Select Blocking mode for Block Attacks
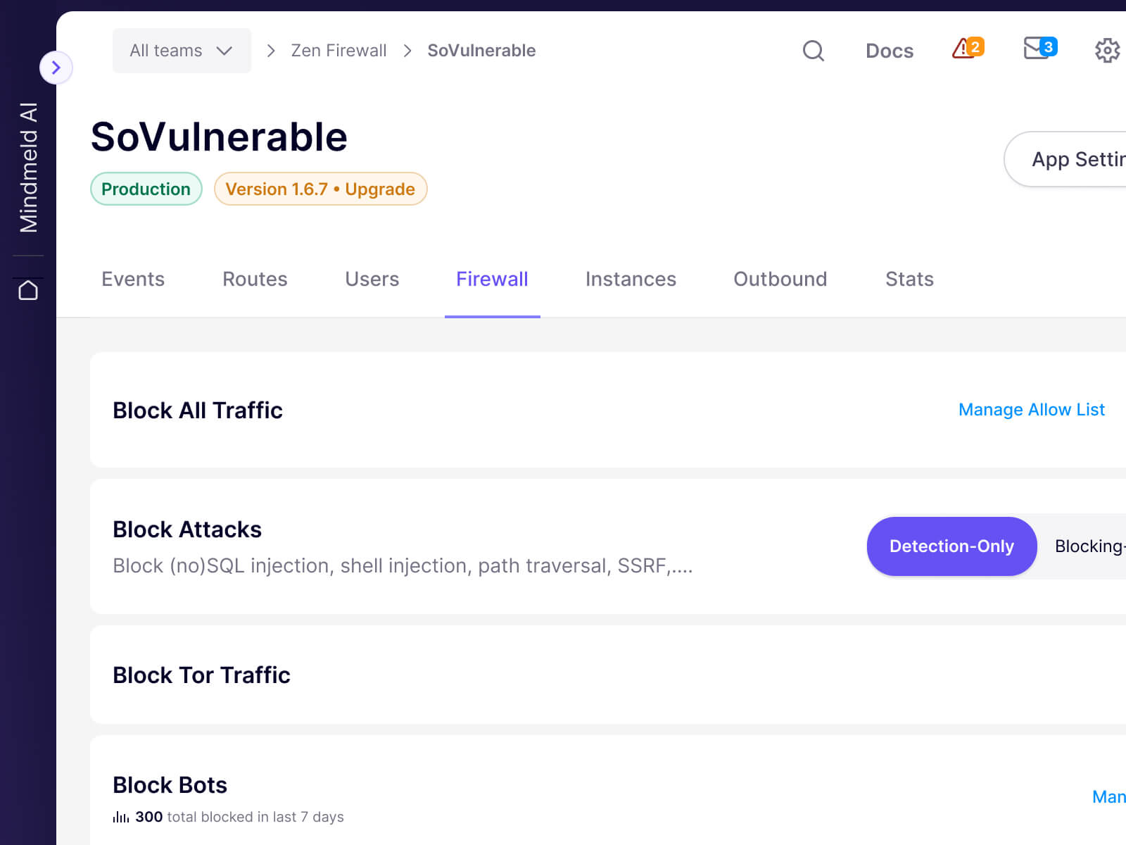Viewport: 1126px width, 845px height. coord(1088,546)
